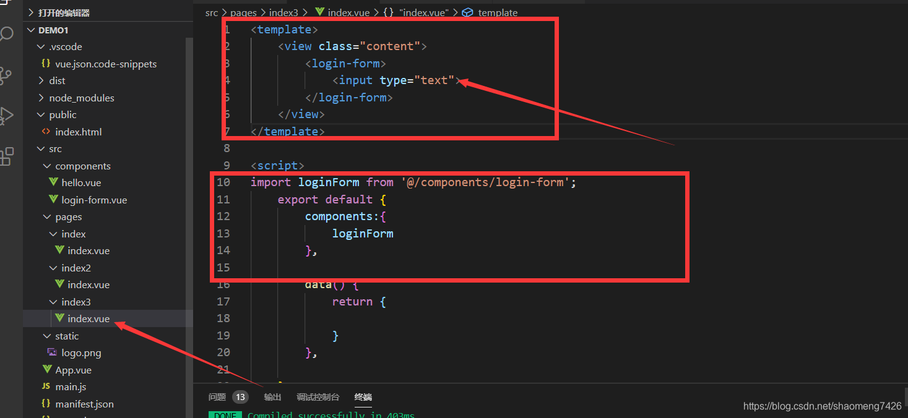Click the problems count badge 13
The height and width of the screenshot is (418, 908).
pos(240,397)
